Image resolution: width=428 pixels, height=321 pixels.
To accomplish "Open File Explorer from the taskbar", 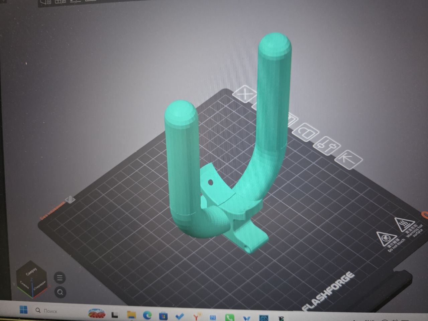I will point(131,315).
